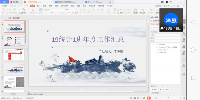Collapse the ribbon with chevron arrow
This screenshot has height=100, width=200.
coord(184,6)
